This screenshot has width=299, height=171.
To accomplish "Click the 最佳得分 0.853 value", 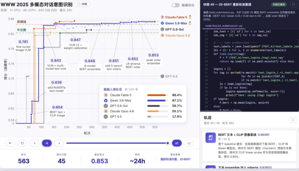I will tap(100, 161).
